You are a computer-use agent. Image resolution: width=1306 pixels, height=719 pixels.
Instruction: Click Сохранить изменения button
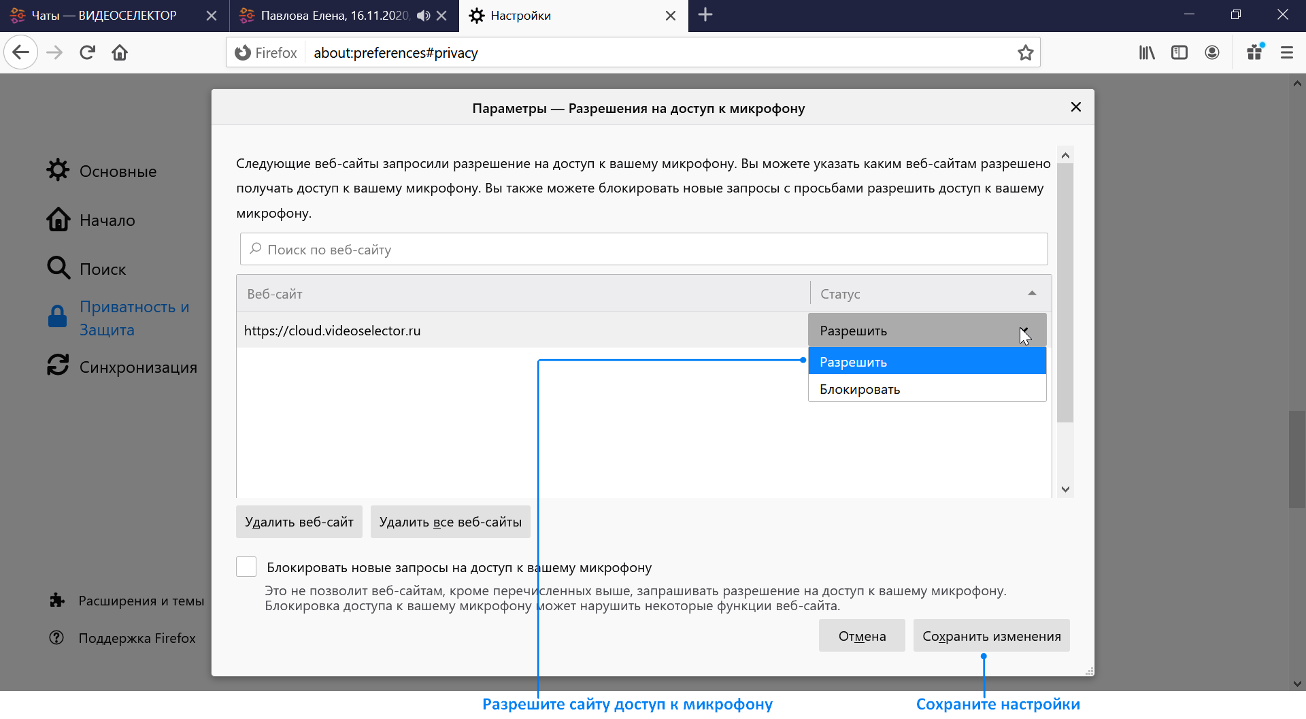(991, 636)
